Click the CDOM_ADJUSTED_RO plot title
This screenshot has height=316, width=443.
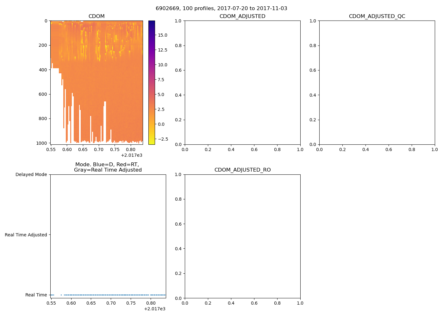242,170
